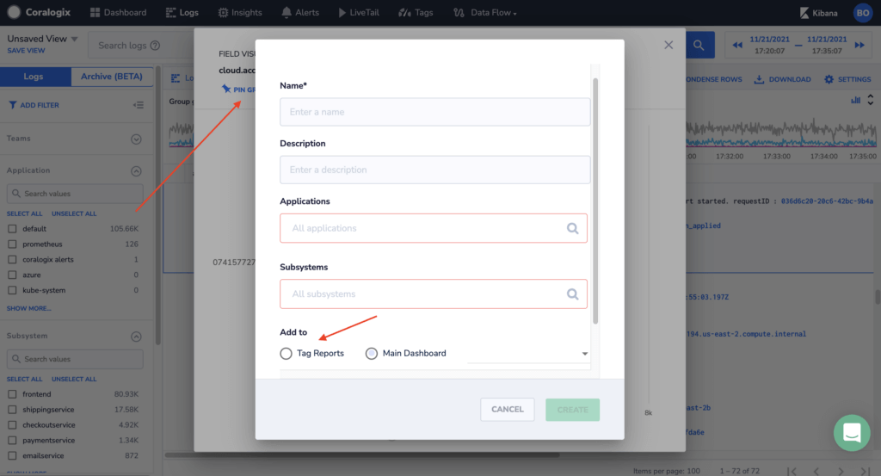
Task: Click Subsystem UNSELECT ALL link
Action: tap(74, 380)
